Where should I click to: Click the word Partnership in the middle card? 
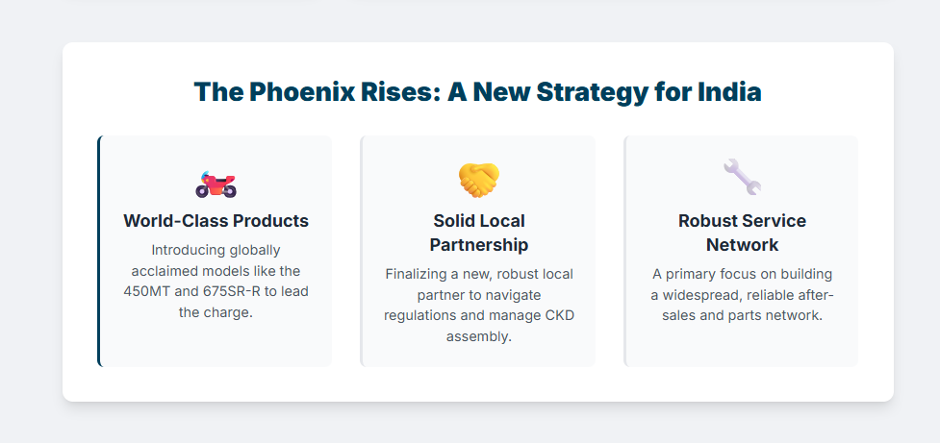[478, 245]
